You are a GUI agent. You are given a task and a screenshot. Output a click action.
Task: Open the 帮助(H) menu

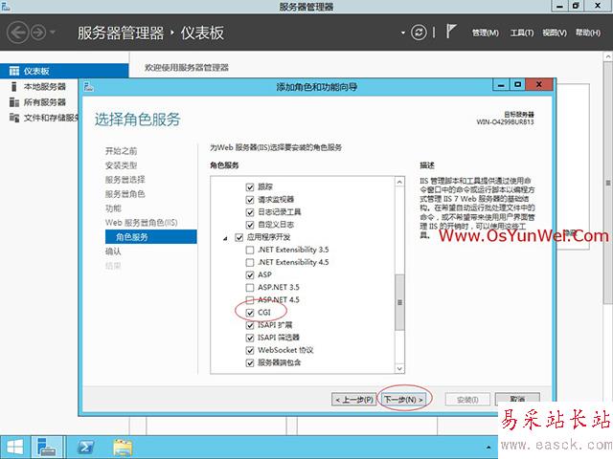pos(587,33)
